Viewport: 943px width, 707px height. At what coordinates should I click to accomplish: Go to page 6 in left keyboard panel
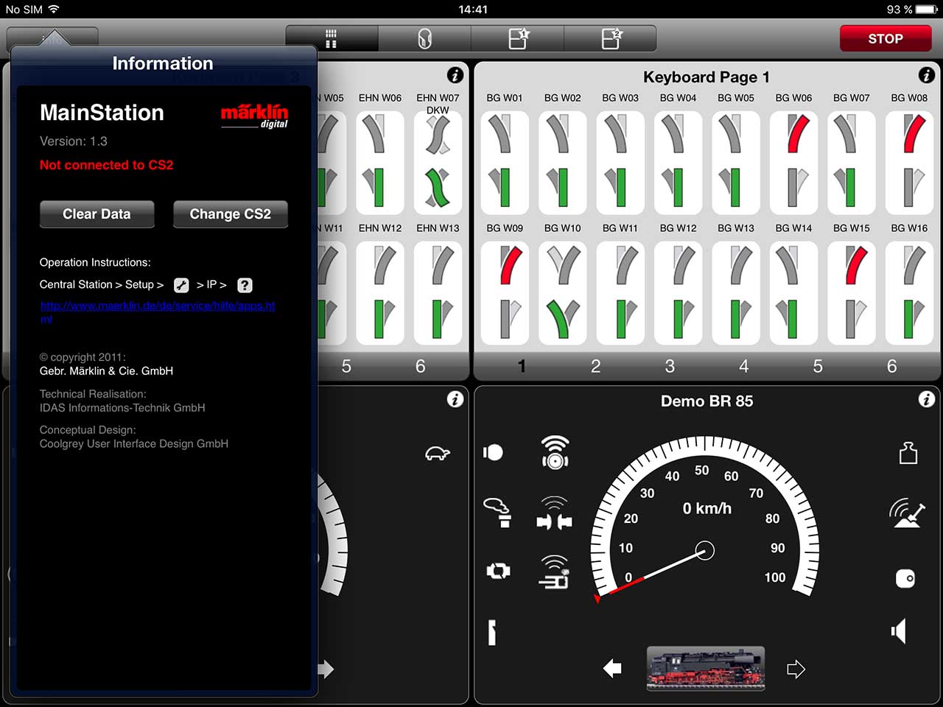coord(420,366)
